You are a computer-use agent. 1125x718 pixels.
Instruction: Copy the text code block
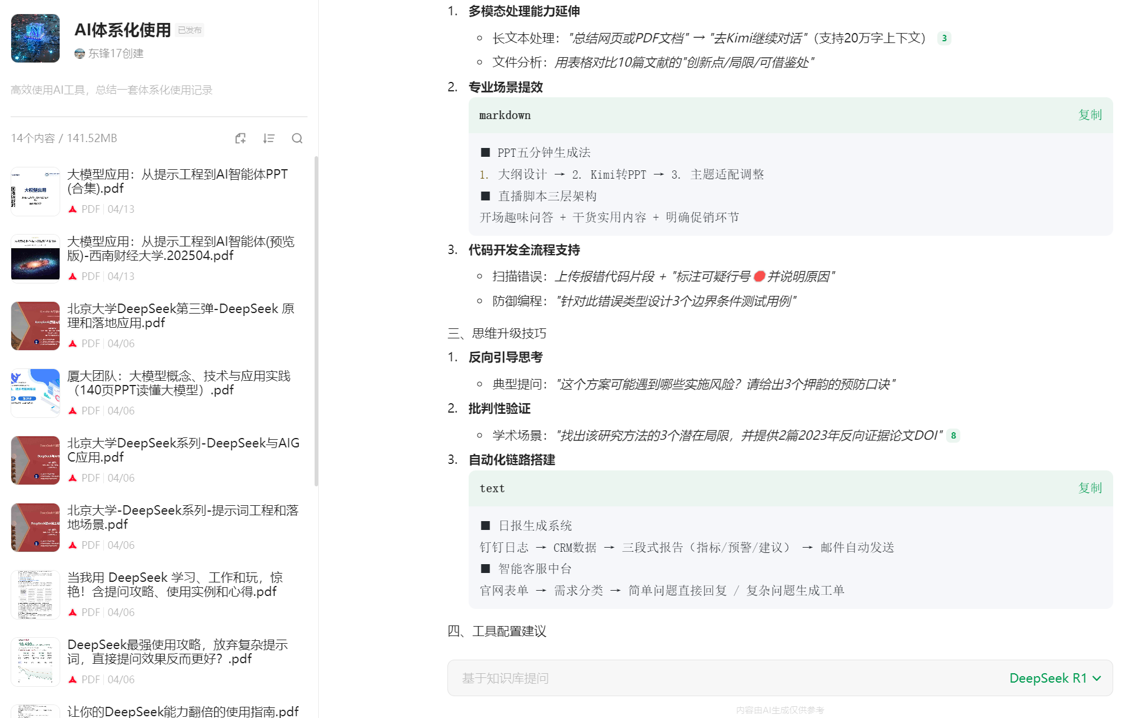[1090, 488]
